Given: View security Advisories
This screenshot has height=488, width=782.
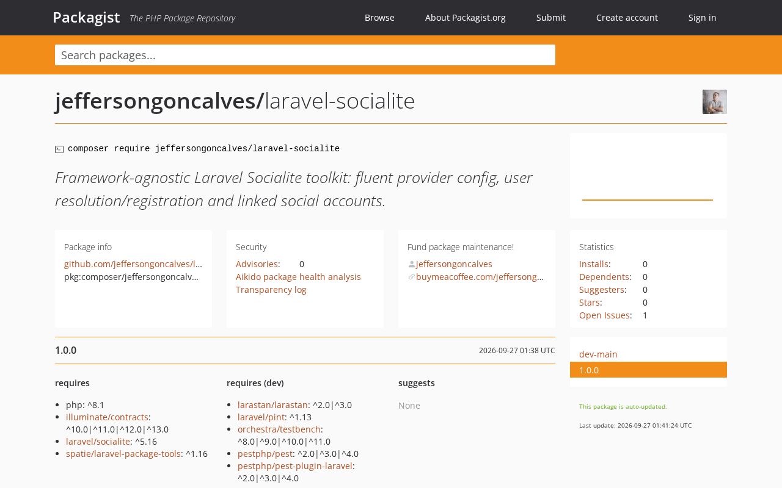Looking at the screenshot, I should click(257, 264).
